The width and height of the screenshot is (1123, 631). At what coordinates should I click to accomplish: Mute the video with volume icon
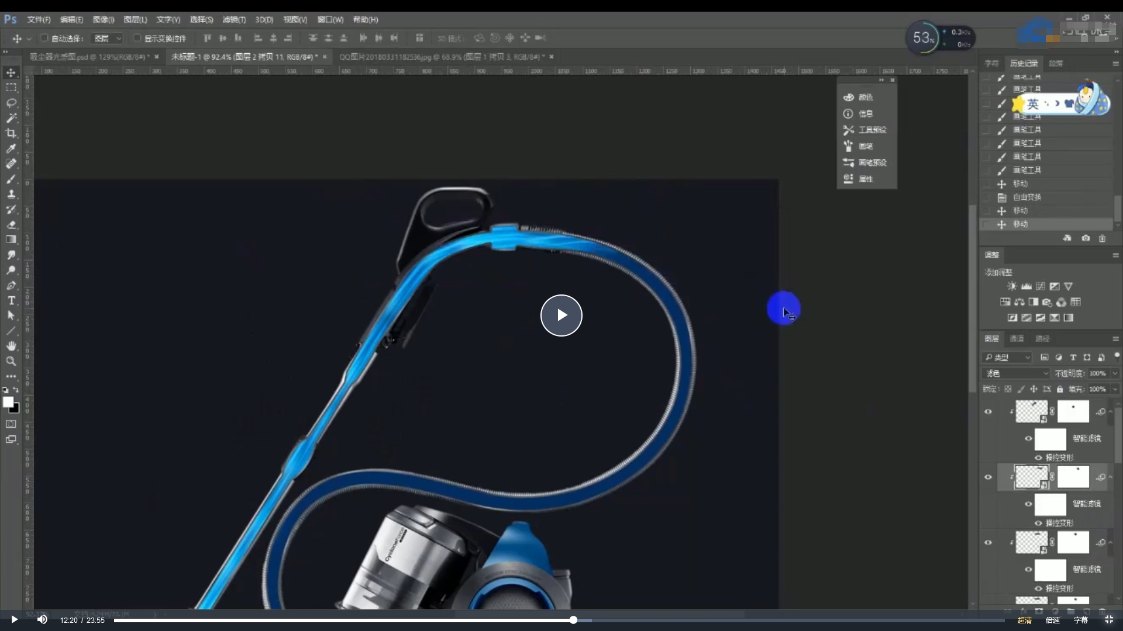pos(42,619)
